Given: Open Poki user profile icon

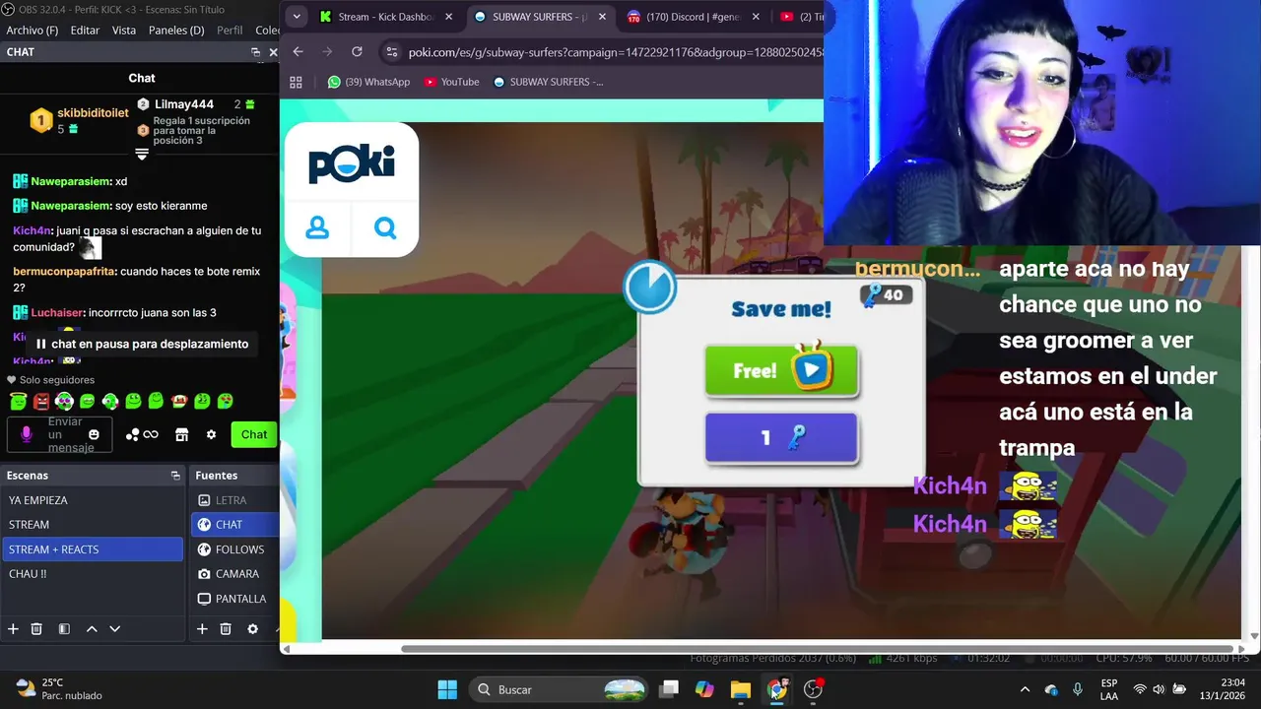Looking at the screenshot, I should pyautogui.click(x=317, y=227).
